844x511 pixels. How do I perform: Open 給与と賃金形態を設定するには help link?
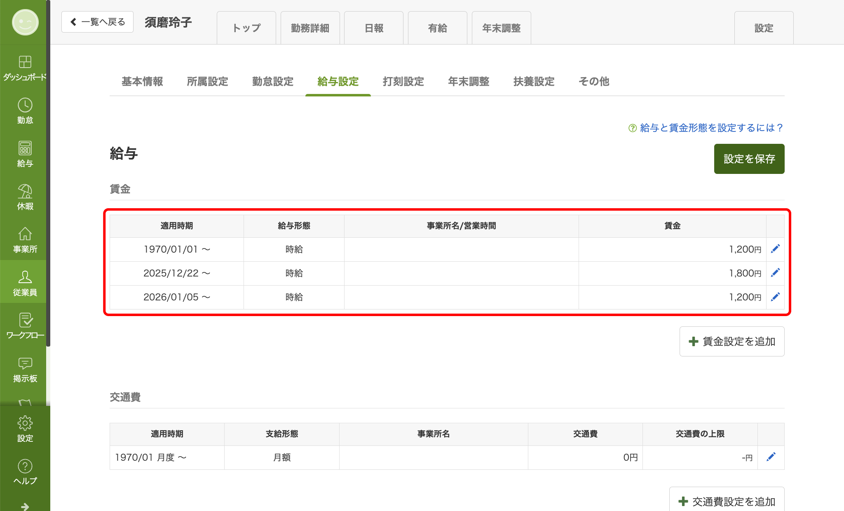711,128
